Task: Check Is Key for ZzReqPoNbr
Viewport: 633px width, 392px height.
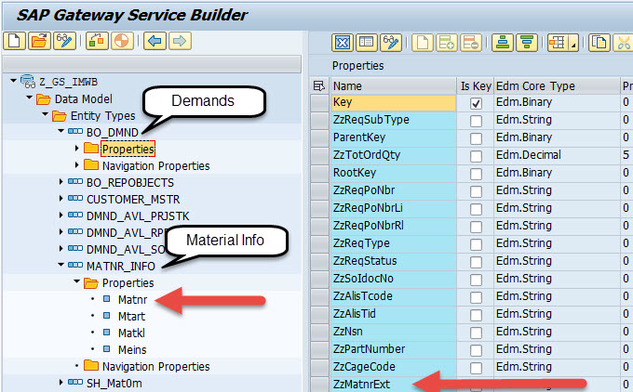Action: point(476,191)
